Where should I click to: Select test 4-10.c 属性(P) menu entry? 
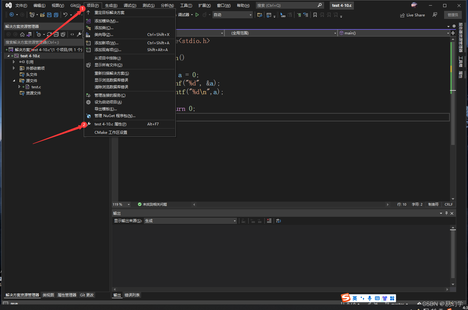coord(130,124)
